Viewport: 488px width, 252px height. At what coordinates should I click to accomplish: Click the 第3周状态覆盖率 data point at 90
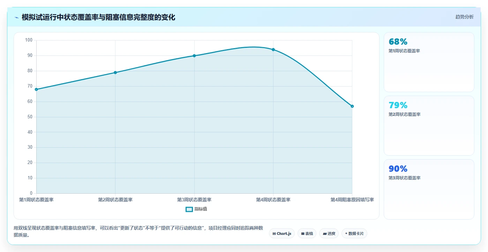click(x=194, y=55)
